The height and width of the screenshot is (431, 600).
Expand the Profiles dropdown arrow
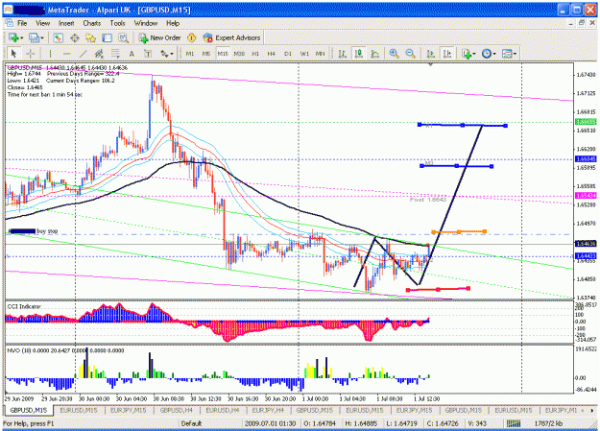(41, 37)
